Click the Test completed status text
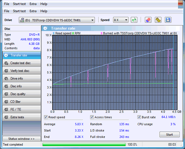The width and height of the screenshot is (185, 149). [x=13, y=144]
